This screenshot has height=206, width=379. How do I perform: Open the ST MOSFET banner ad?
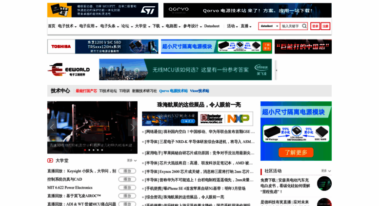tap(103, 10)
